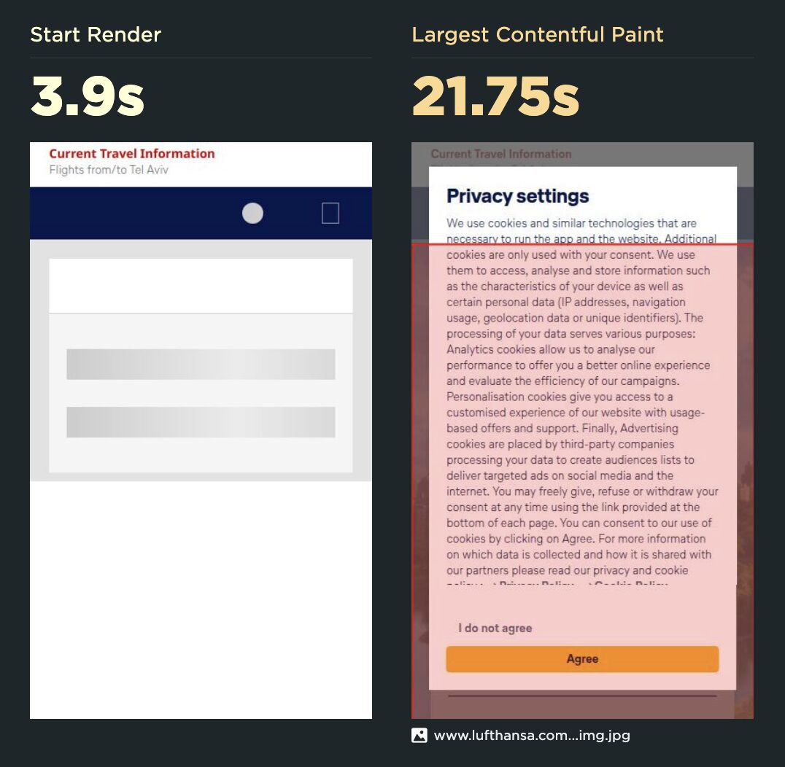The width and height of the screenshot is (785, 767).
Task: Click the 3.9s start render value
Action: (x=88, y=96)
